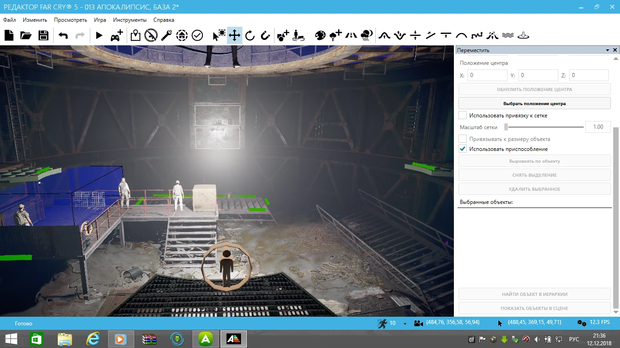This screenshot has height=348, width=620.
Task: Toggle 'Привязывать к размеру объекта' checkbox
Action: click(463, 139)
